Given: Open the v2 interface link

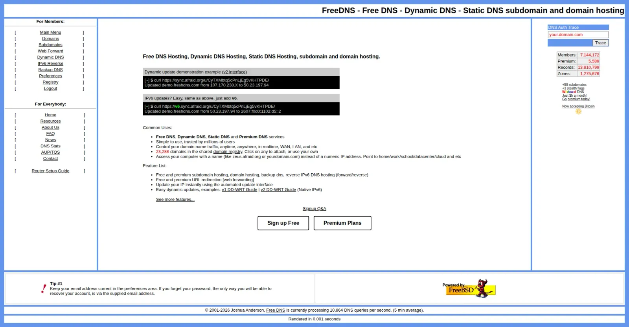Looking at the screenshot, I should coord(234,72).
